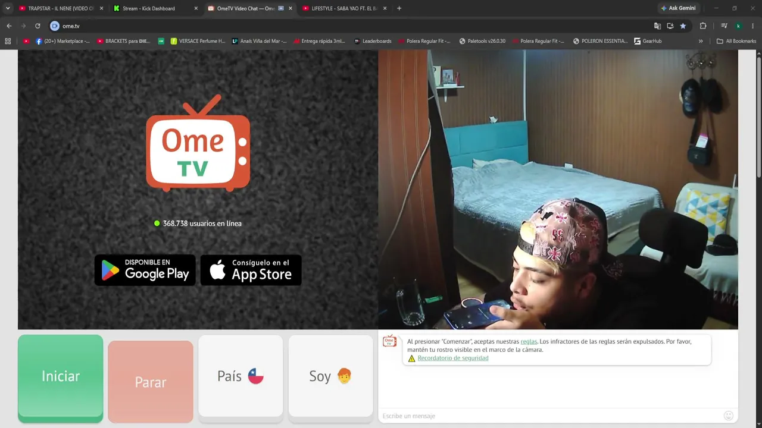Open the Google Play download badge
Screen dimensions: 762x428
[145, 270]
